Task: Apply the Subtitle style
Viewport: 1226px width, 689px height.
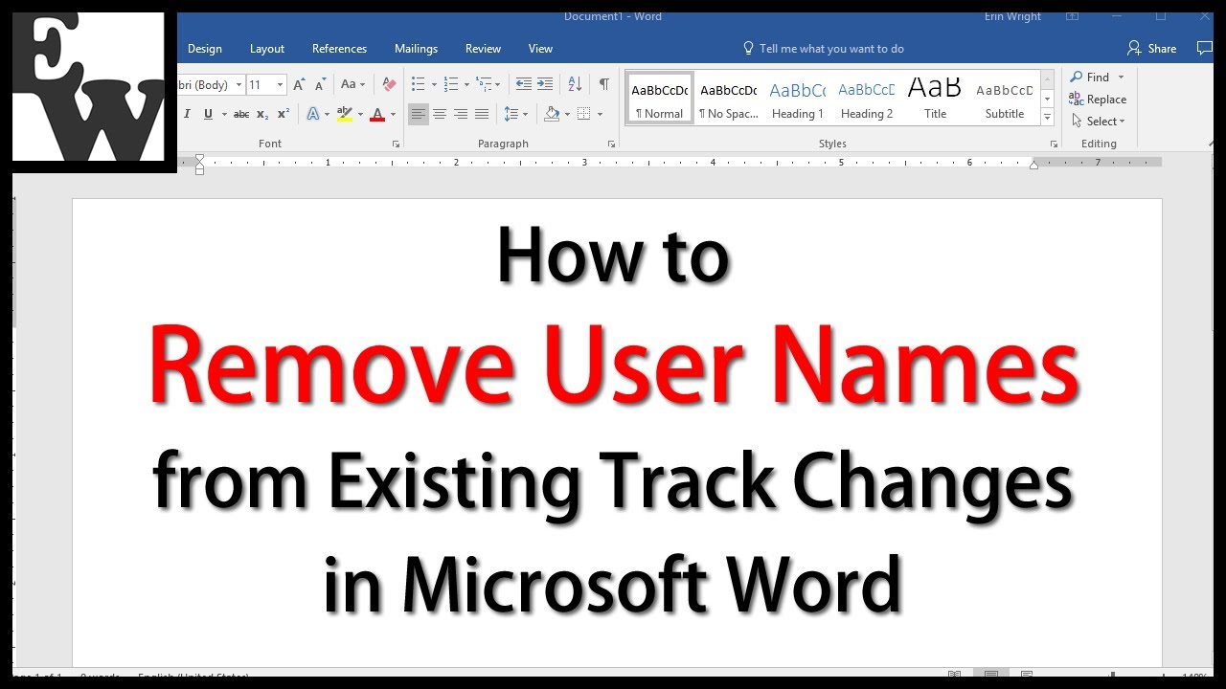Action: (1005, 100)
